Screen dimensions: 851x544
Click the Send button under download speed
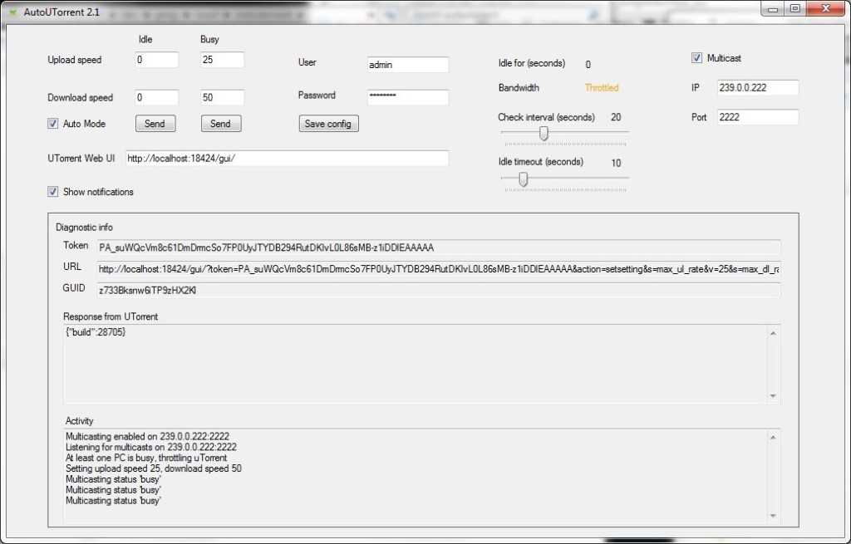[x=220, y=123]
